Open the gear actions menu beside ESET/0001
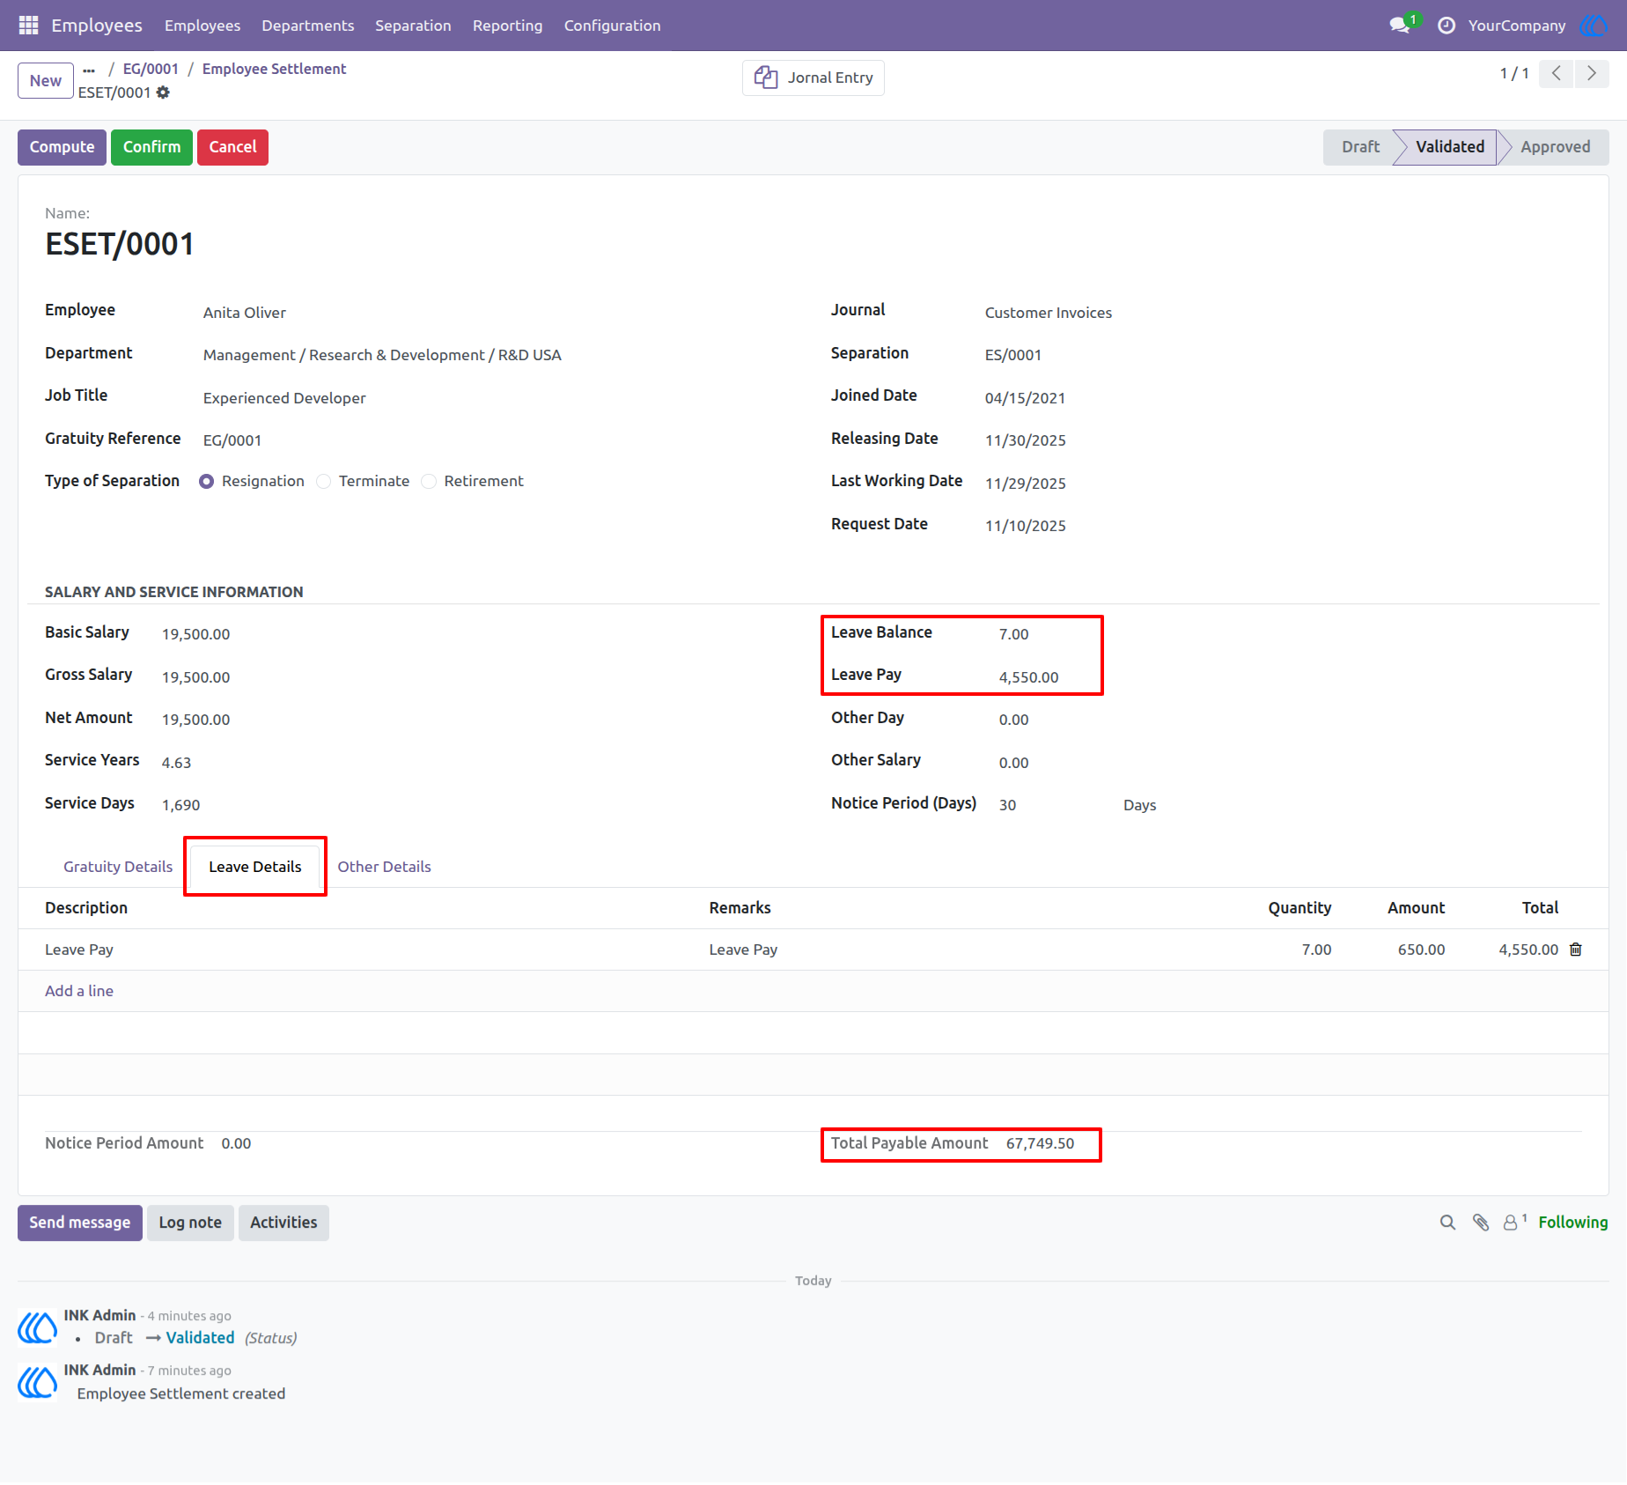1627x1485 pixels. pyautogui.click(x=163, y=92)
